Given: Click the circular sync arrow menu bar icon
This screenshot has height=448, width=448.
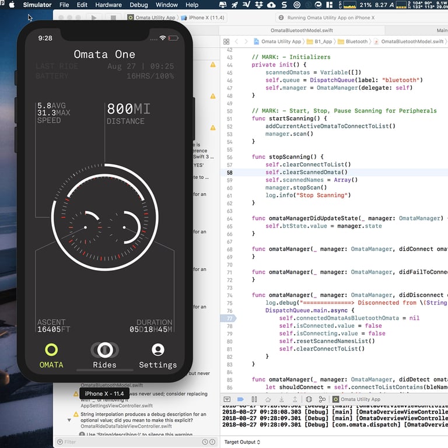Looking at the screenshot, I should tap(318, 5).
